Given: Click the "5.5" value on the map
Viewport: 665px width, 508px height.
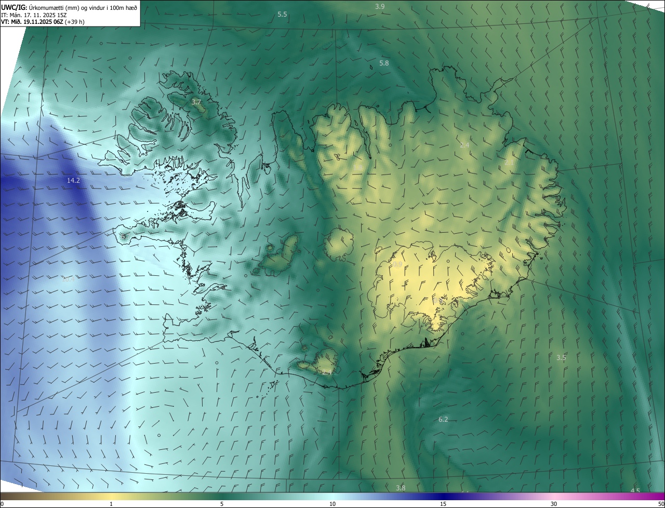Looking at the screenshot, I should pos(282,15).
